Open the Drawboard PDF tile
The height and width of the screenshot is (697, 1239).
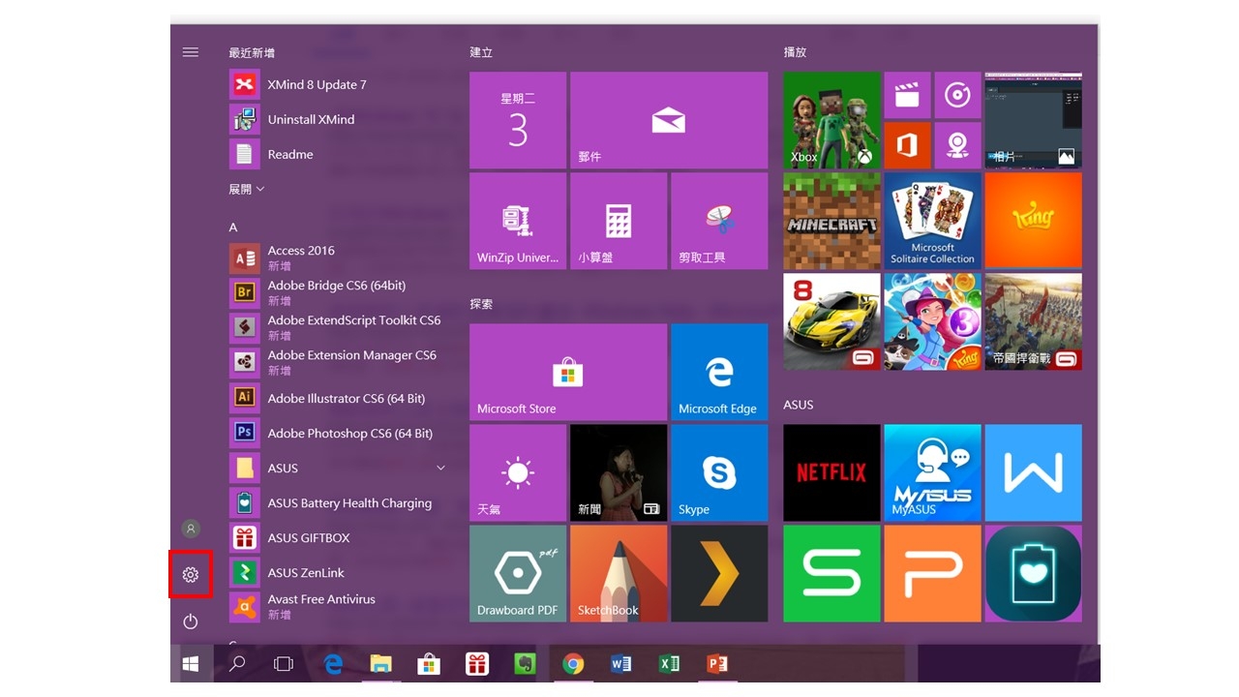click(x=518, y=573)
